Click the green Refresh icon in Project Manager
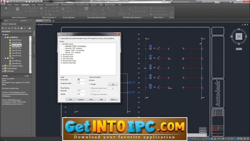 pyautogui.click(x=12, y=28)
